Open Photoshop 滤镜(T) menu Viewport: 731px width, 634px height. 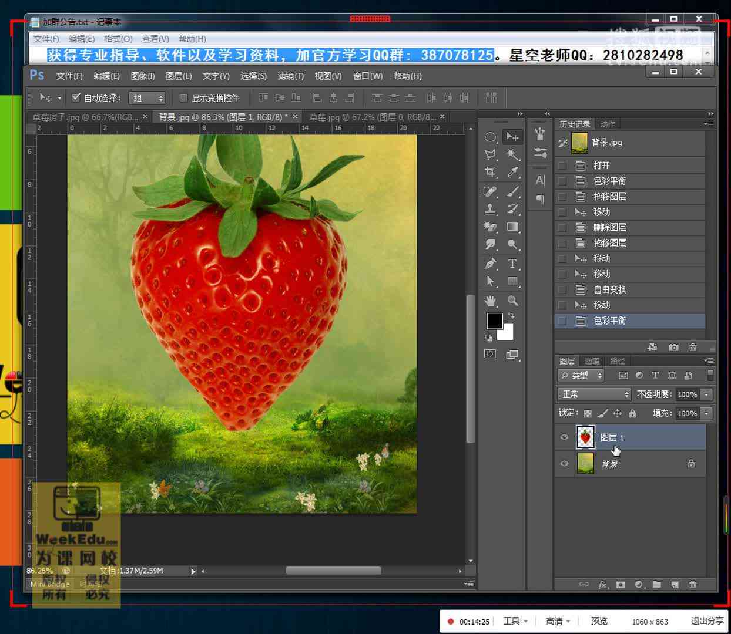pos(290,76)
